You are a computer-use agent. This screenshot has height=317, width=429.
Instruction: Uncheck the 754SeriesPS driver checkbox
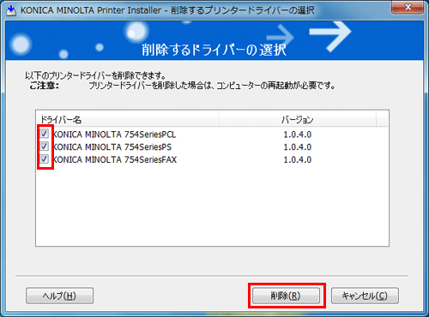click(44, 147)
